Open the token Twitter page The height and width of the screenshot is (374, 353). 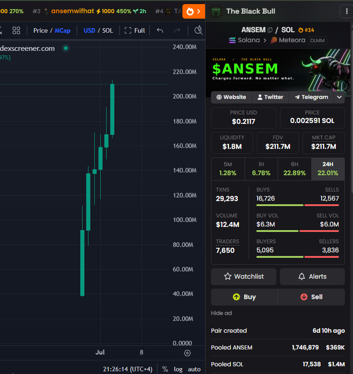(x=270, y=97)
